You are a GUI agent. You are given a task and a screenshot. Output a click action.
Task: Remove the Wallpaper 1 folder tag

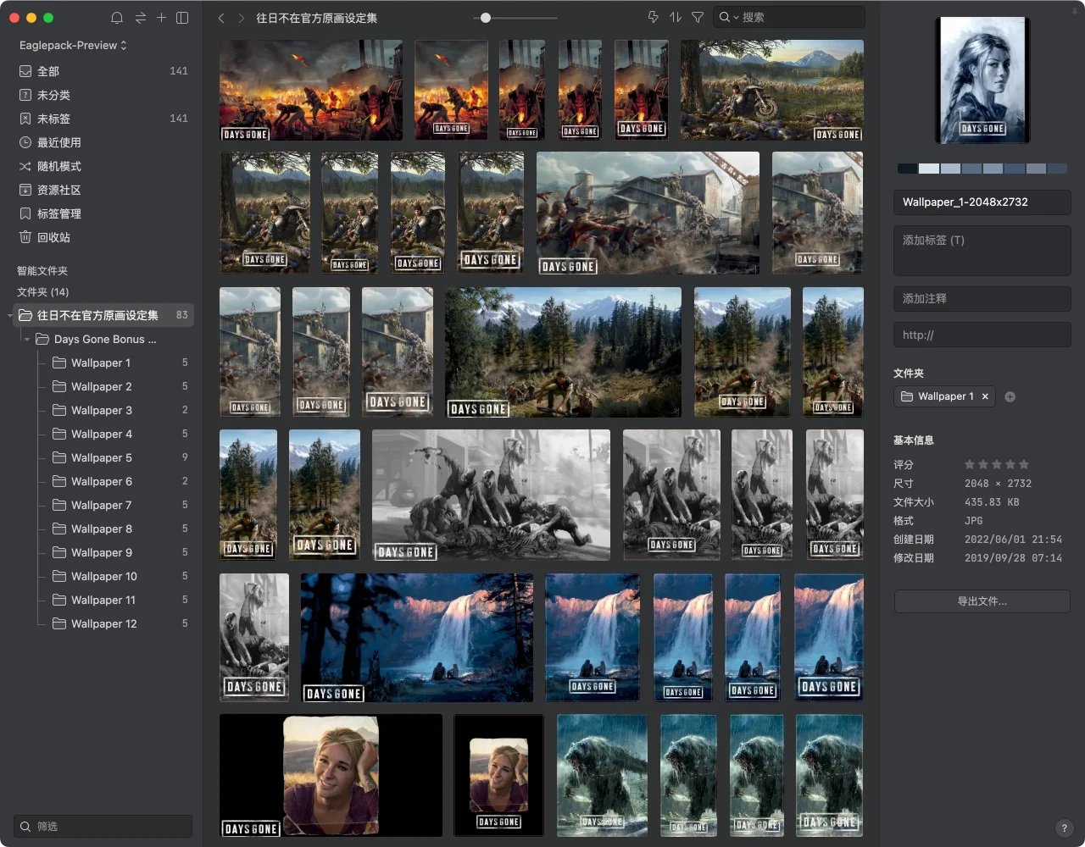(985, 396)
